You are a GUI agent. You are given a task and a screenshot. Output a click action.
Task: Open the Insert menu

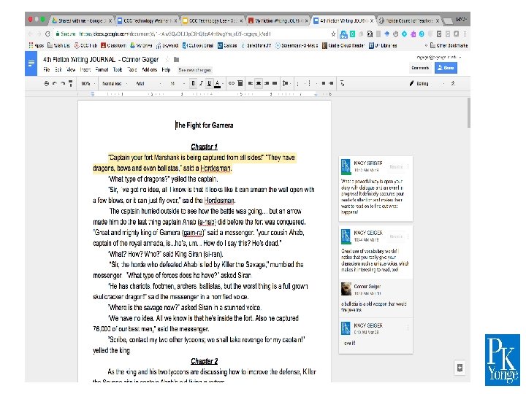click(85, 70)
